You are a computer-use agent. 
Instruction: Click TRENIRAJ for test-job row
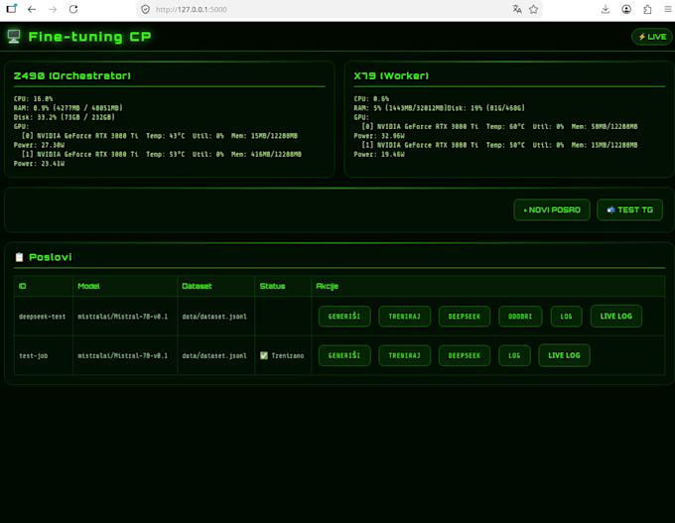[x=404, y=355]
